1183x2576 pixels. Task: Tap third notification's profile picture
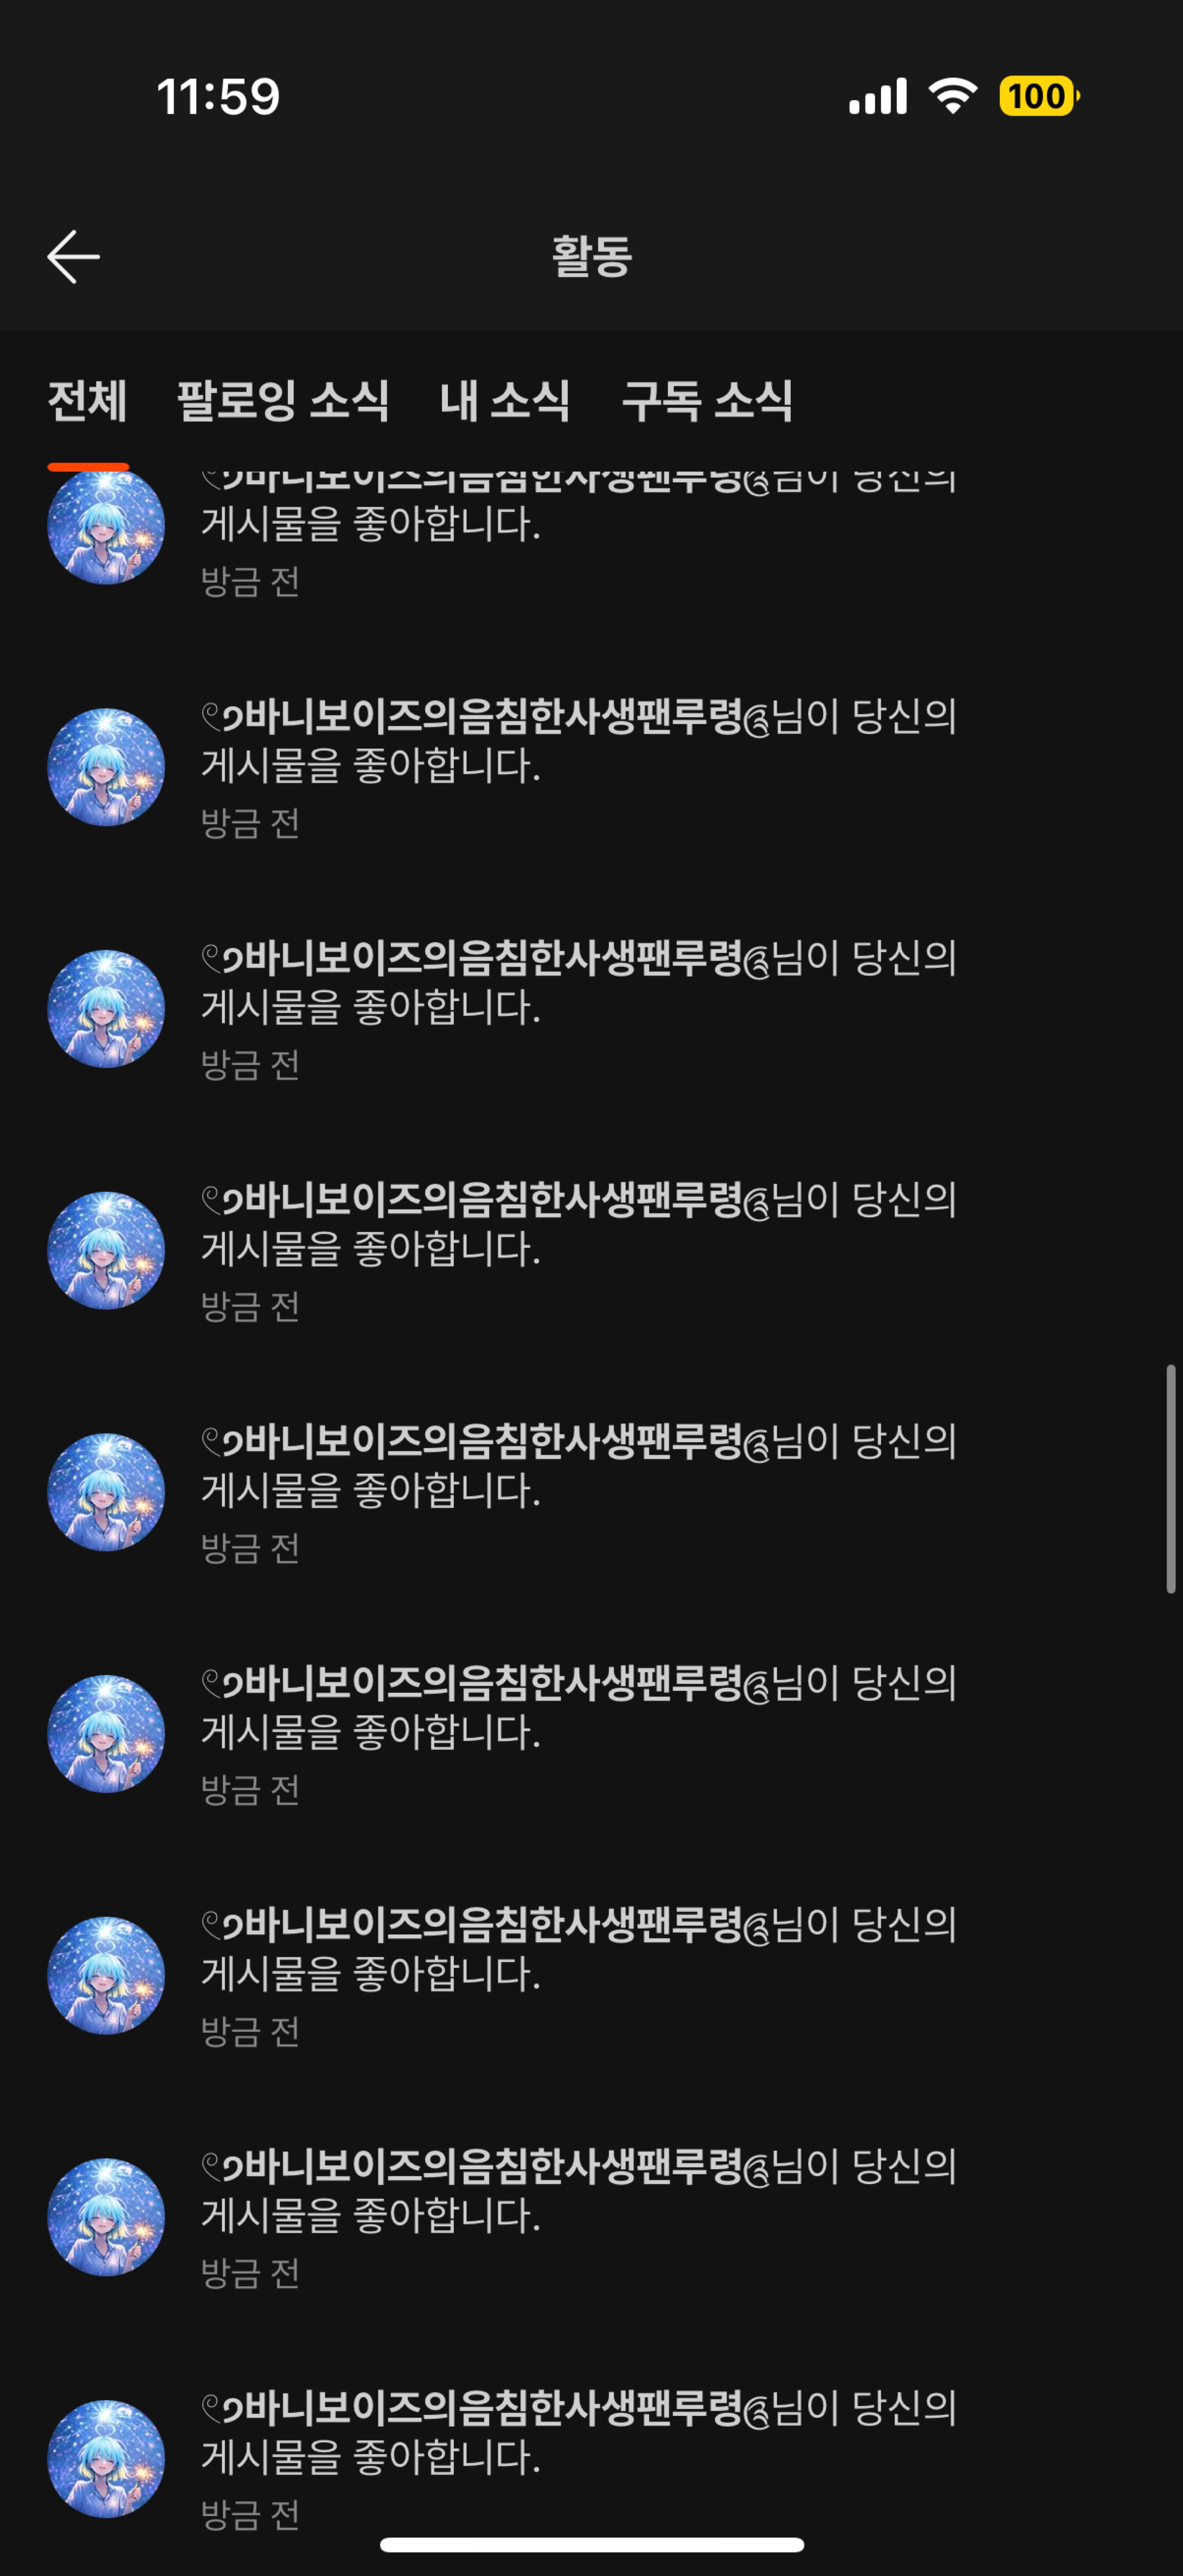106,1009
